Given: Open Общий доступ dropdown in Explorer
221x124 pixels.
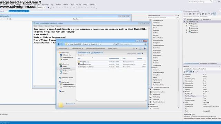Looking at the screenshot, I should coord(77,49).
